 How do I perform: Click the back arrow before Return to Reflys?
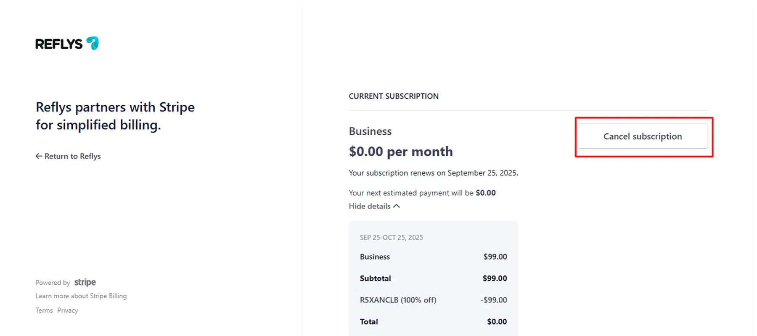tap(39, 156)
